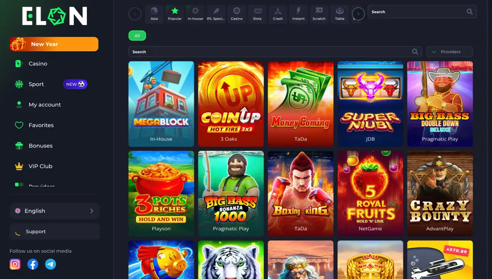
Task: Click the Facebook social media icon
Action: [x=32, y=264]
